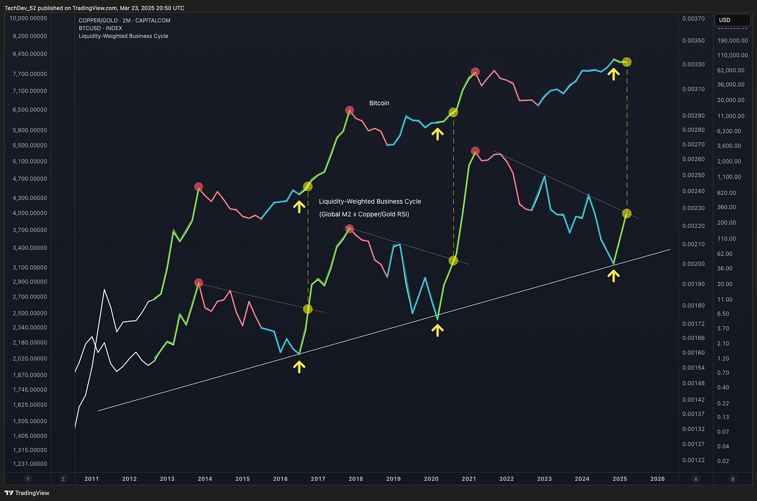Hide the BTCUSD · INDEX series from the legend
This screenshot has width=757, height=501.
(101, 28)
